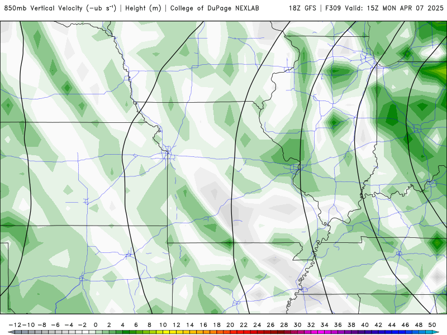Click the '40' label on the color scale
This screenshot has height=335, width=447.
point(365,325)
